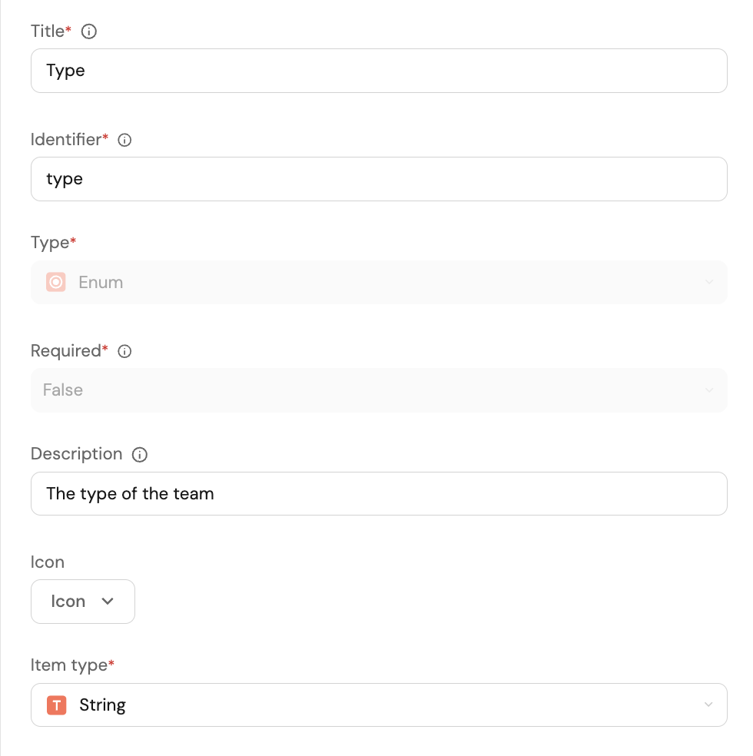Viewport: 753px width, 756px height.
Task: Edit the 'The type of the team' description field
Action: click(x=378, y=493)
